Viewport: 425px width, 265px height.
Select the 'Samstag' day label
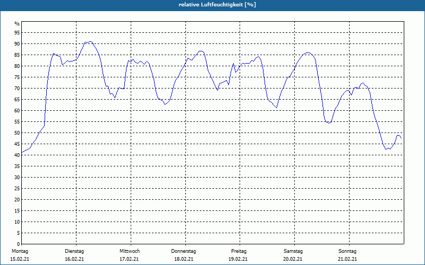click(x=293, y=251)
